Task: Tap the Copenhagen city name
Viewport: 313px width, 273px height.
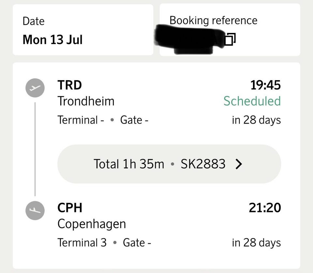Action: pyautogui.click(x=92, y=224)
